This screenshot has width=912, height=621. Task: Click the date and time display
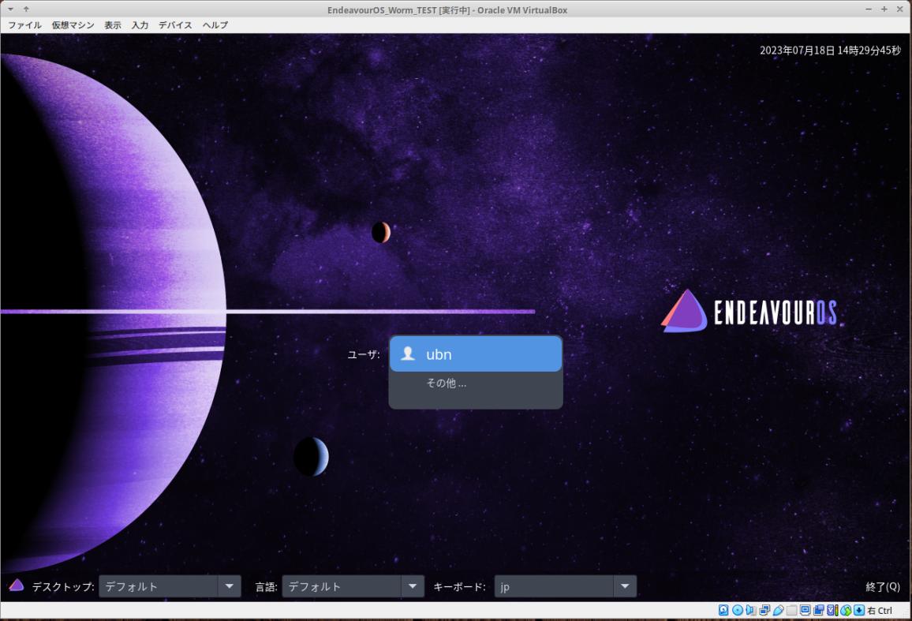coord(830,51)
